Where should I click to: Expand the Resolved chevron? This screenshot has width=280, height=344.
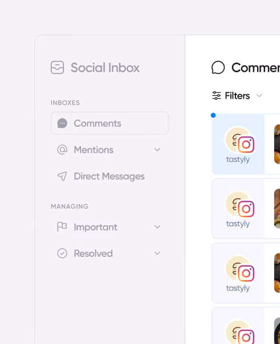click(157, 253)
